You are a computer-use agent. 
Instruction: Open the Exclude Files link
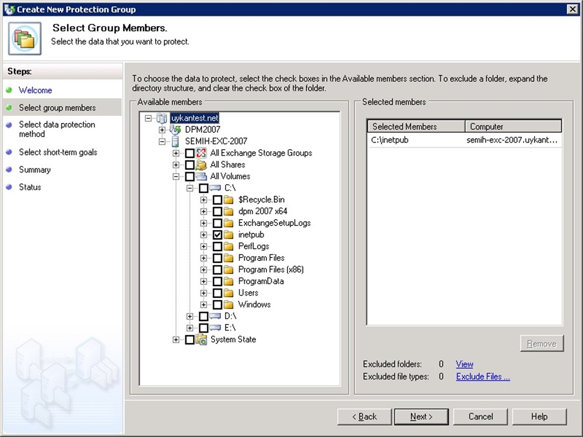pos(483,376)
